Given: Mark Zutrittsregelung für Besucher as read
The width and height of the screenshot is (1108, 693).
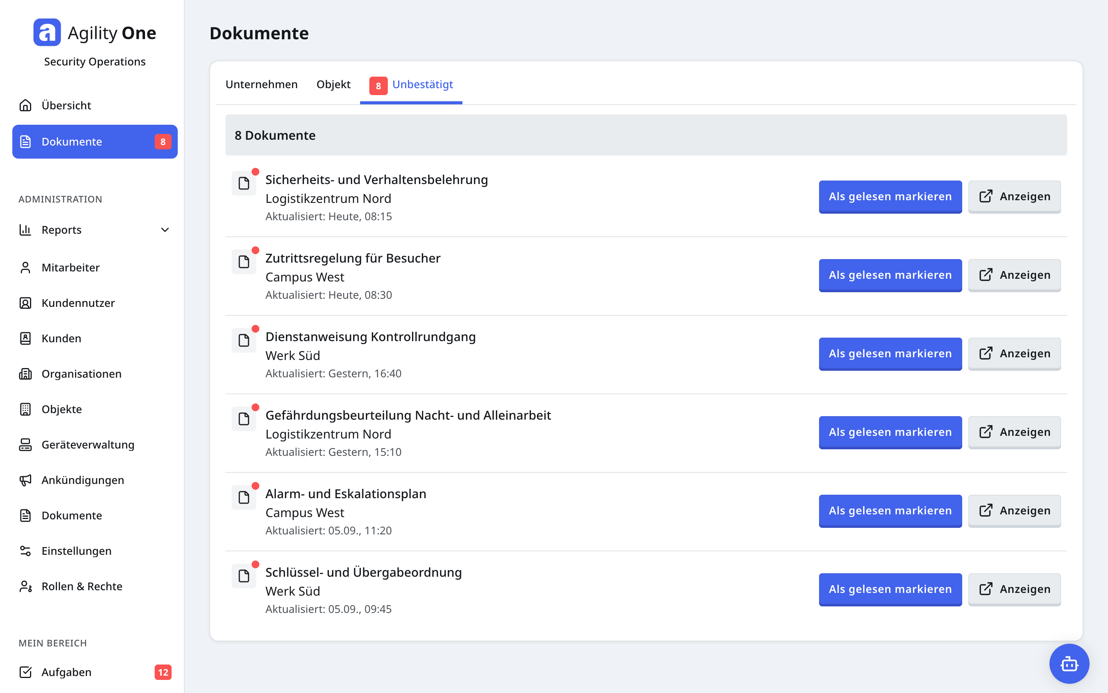Looking at the screenshot, I should 890,275.
